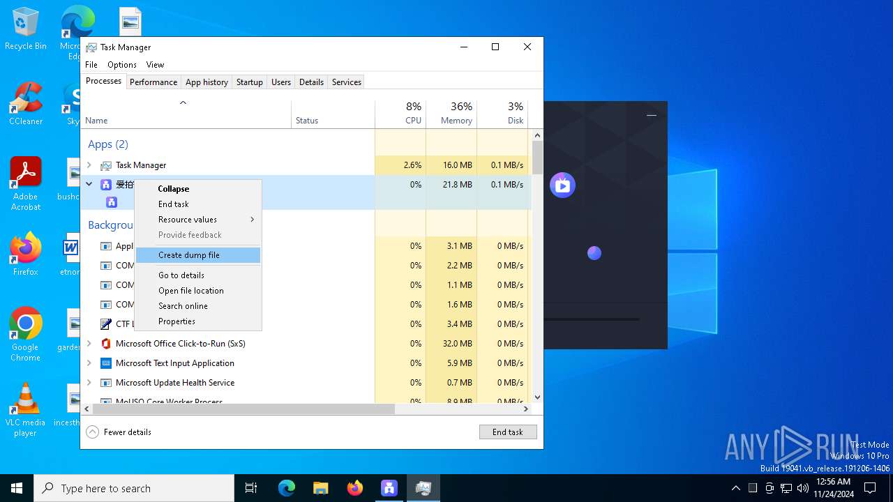Screen dimensions: 893x502
Task: Expand Microsoft Office Click-to-Run row
Action: pos(89,344)
